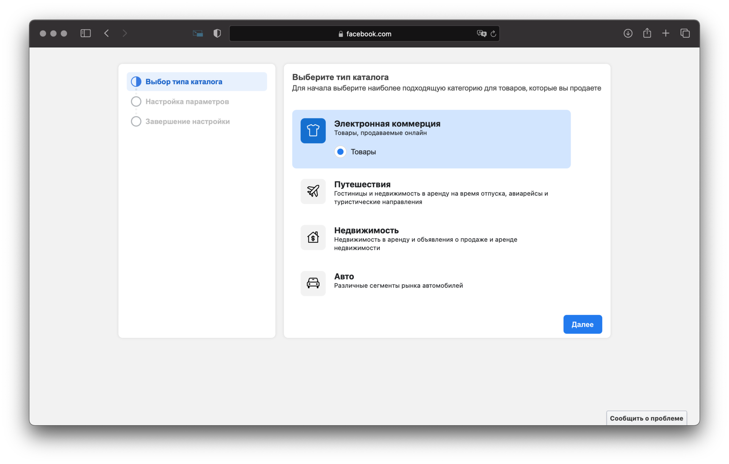Go back with the back arrow
Screen dimensions: 729x464
coord(107,33)
